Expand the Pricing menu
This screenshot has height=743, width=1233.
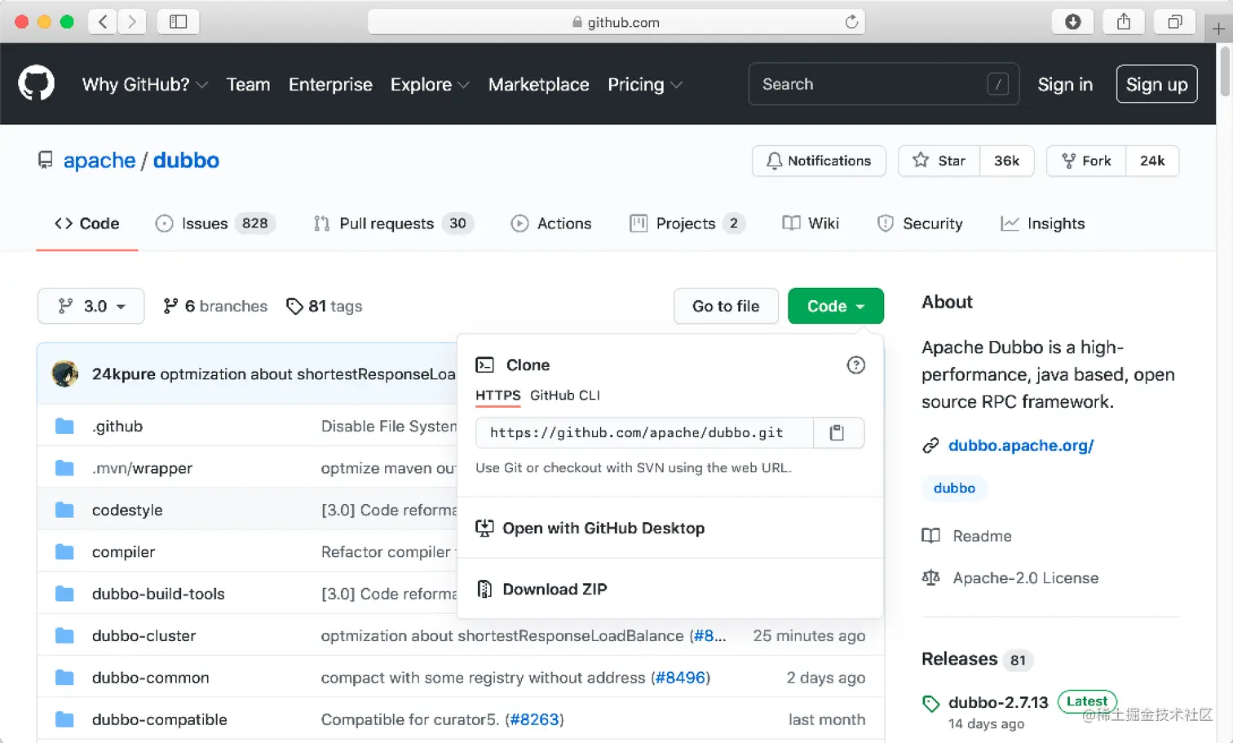pyautogui.click(x=645, y=84)
